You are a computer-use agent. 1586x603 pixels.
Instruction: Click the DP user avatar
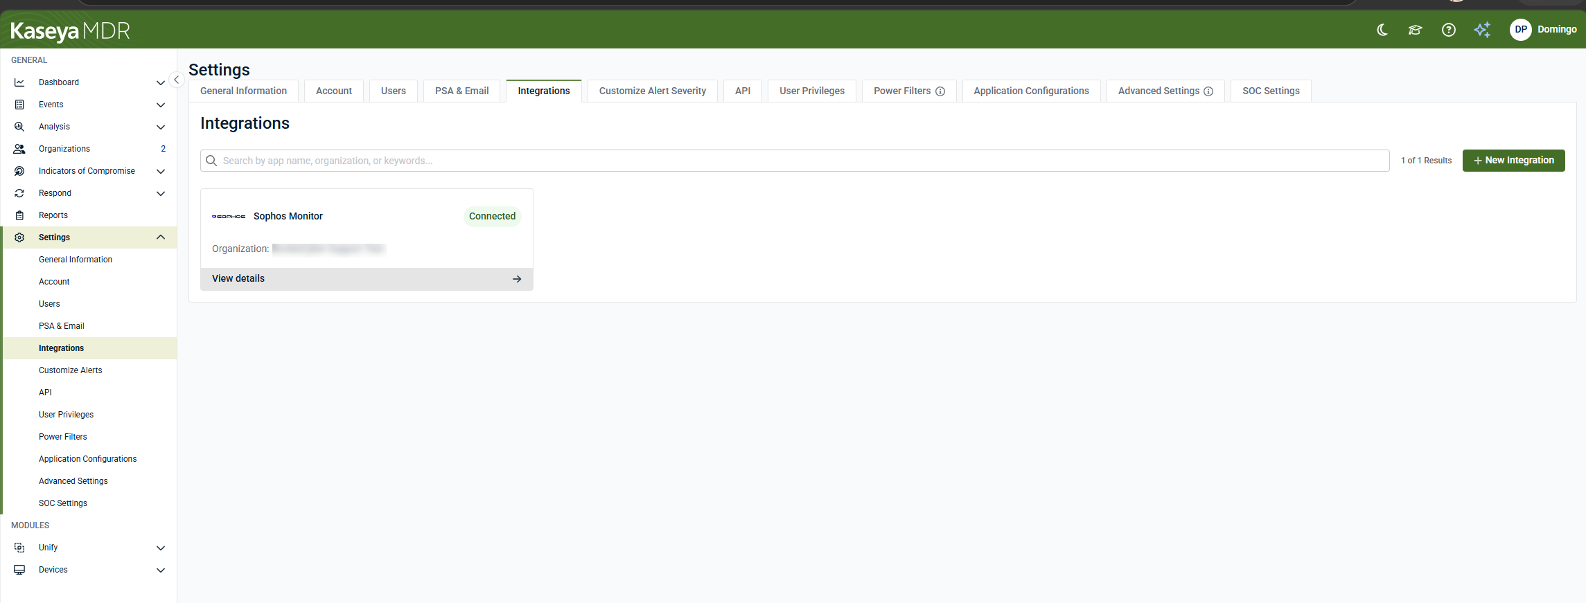click(x=1520, y=30)
